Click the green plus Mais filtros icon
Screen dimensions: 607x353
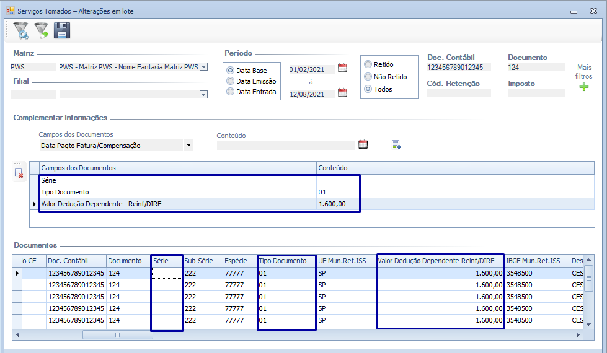pyautogui.click(x=583, y=87)
